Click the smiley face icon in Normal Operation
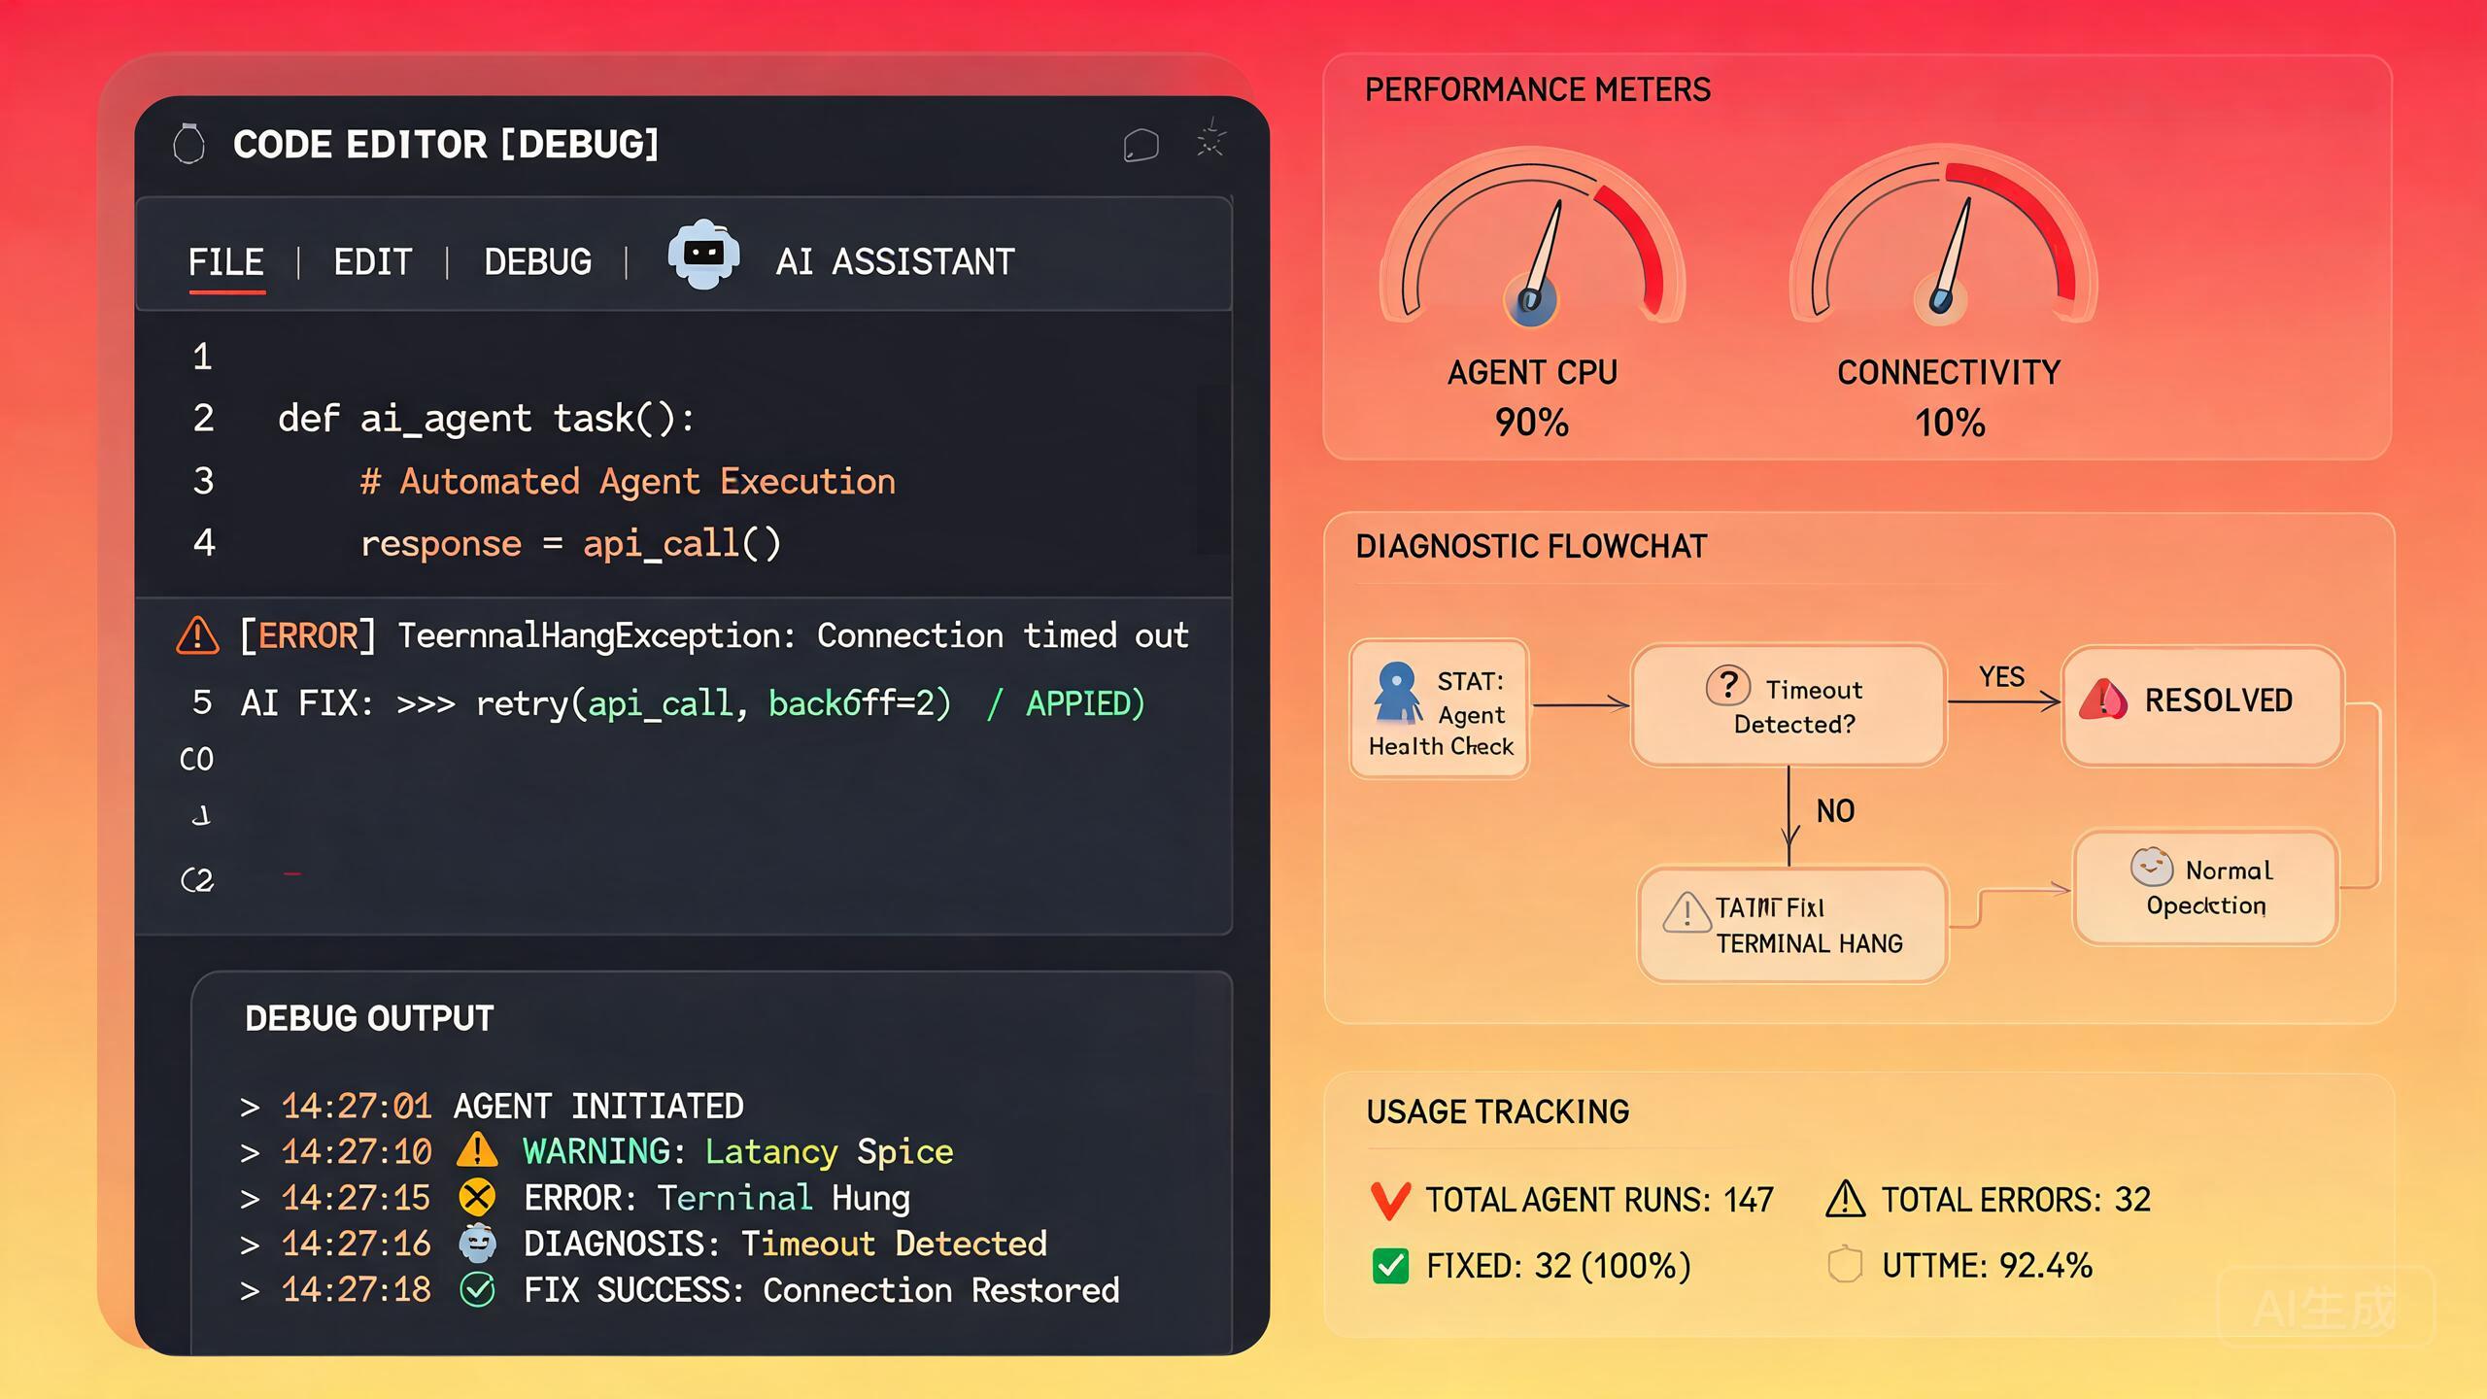 tap(2152, 867)
